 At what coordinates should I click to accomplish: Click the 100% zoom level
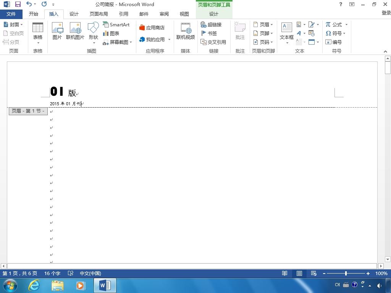pos(381,273)
